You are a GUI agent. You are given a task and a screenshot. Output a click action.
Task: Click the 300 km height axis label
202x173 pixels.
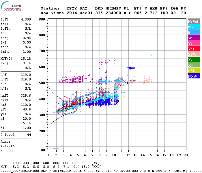(42, 115)
